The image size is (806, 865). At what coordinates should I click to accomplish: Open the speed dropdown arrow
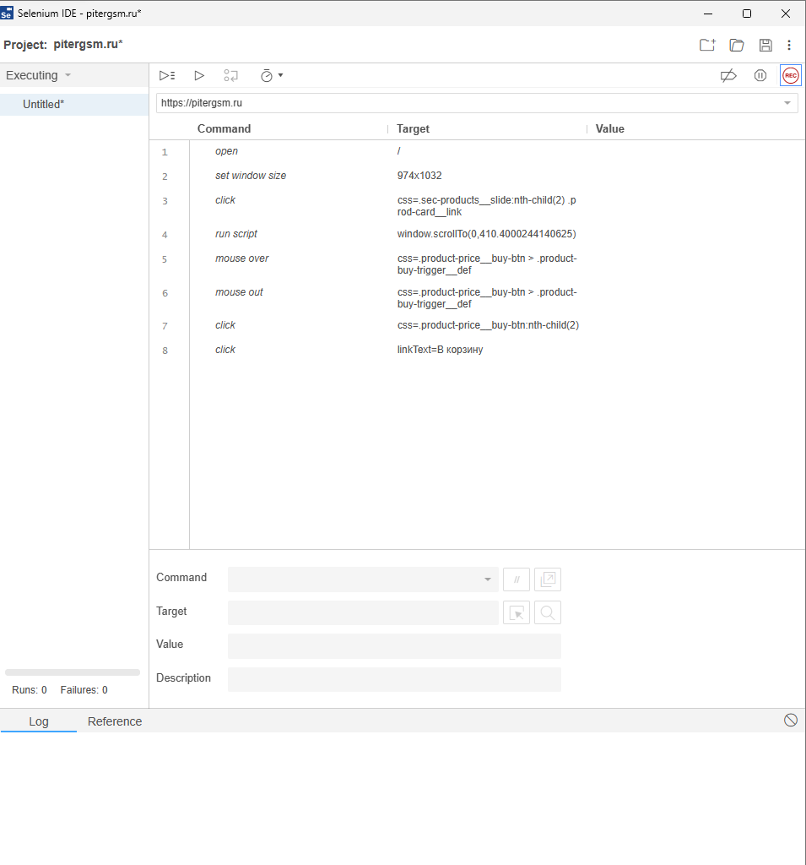pos(280,75)
